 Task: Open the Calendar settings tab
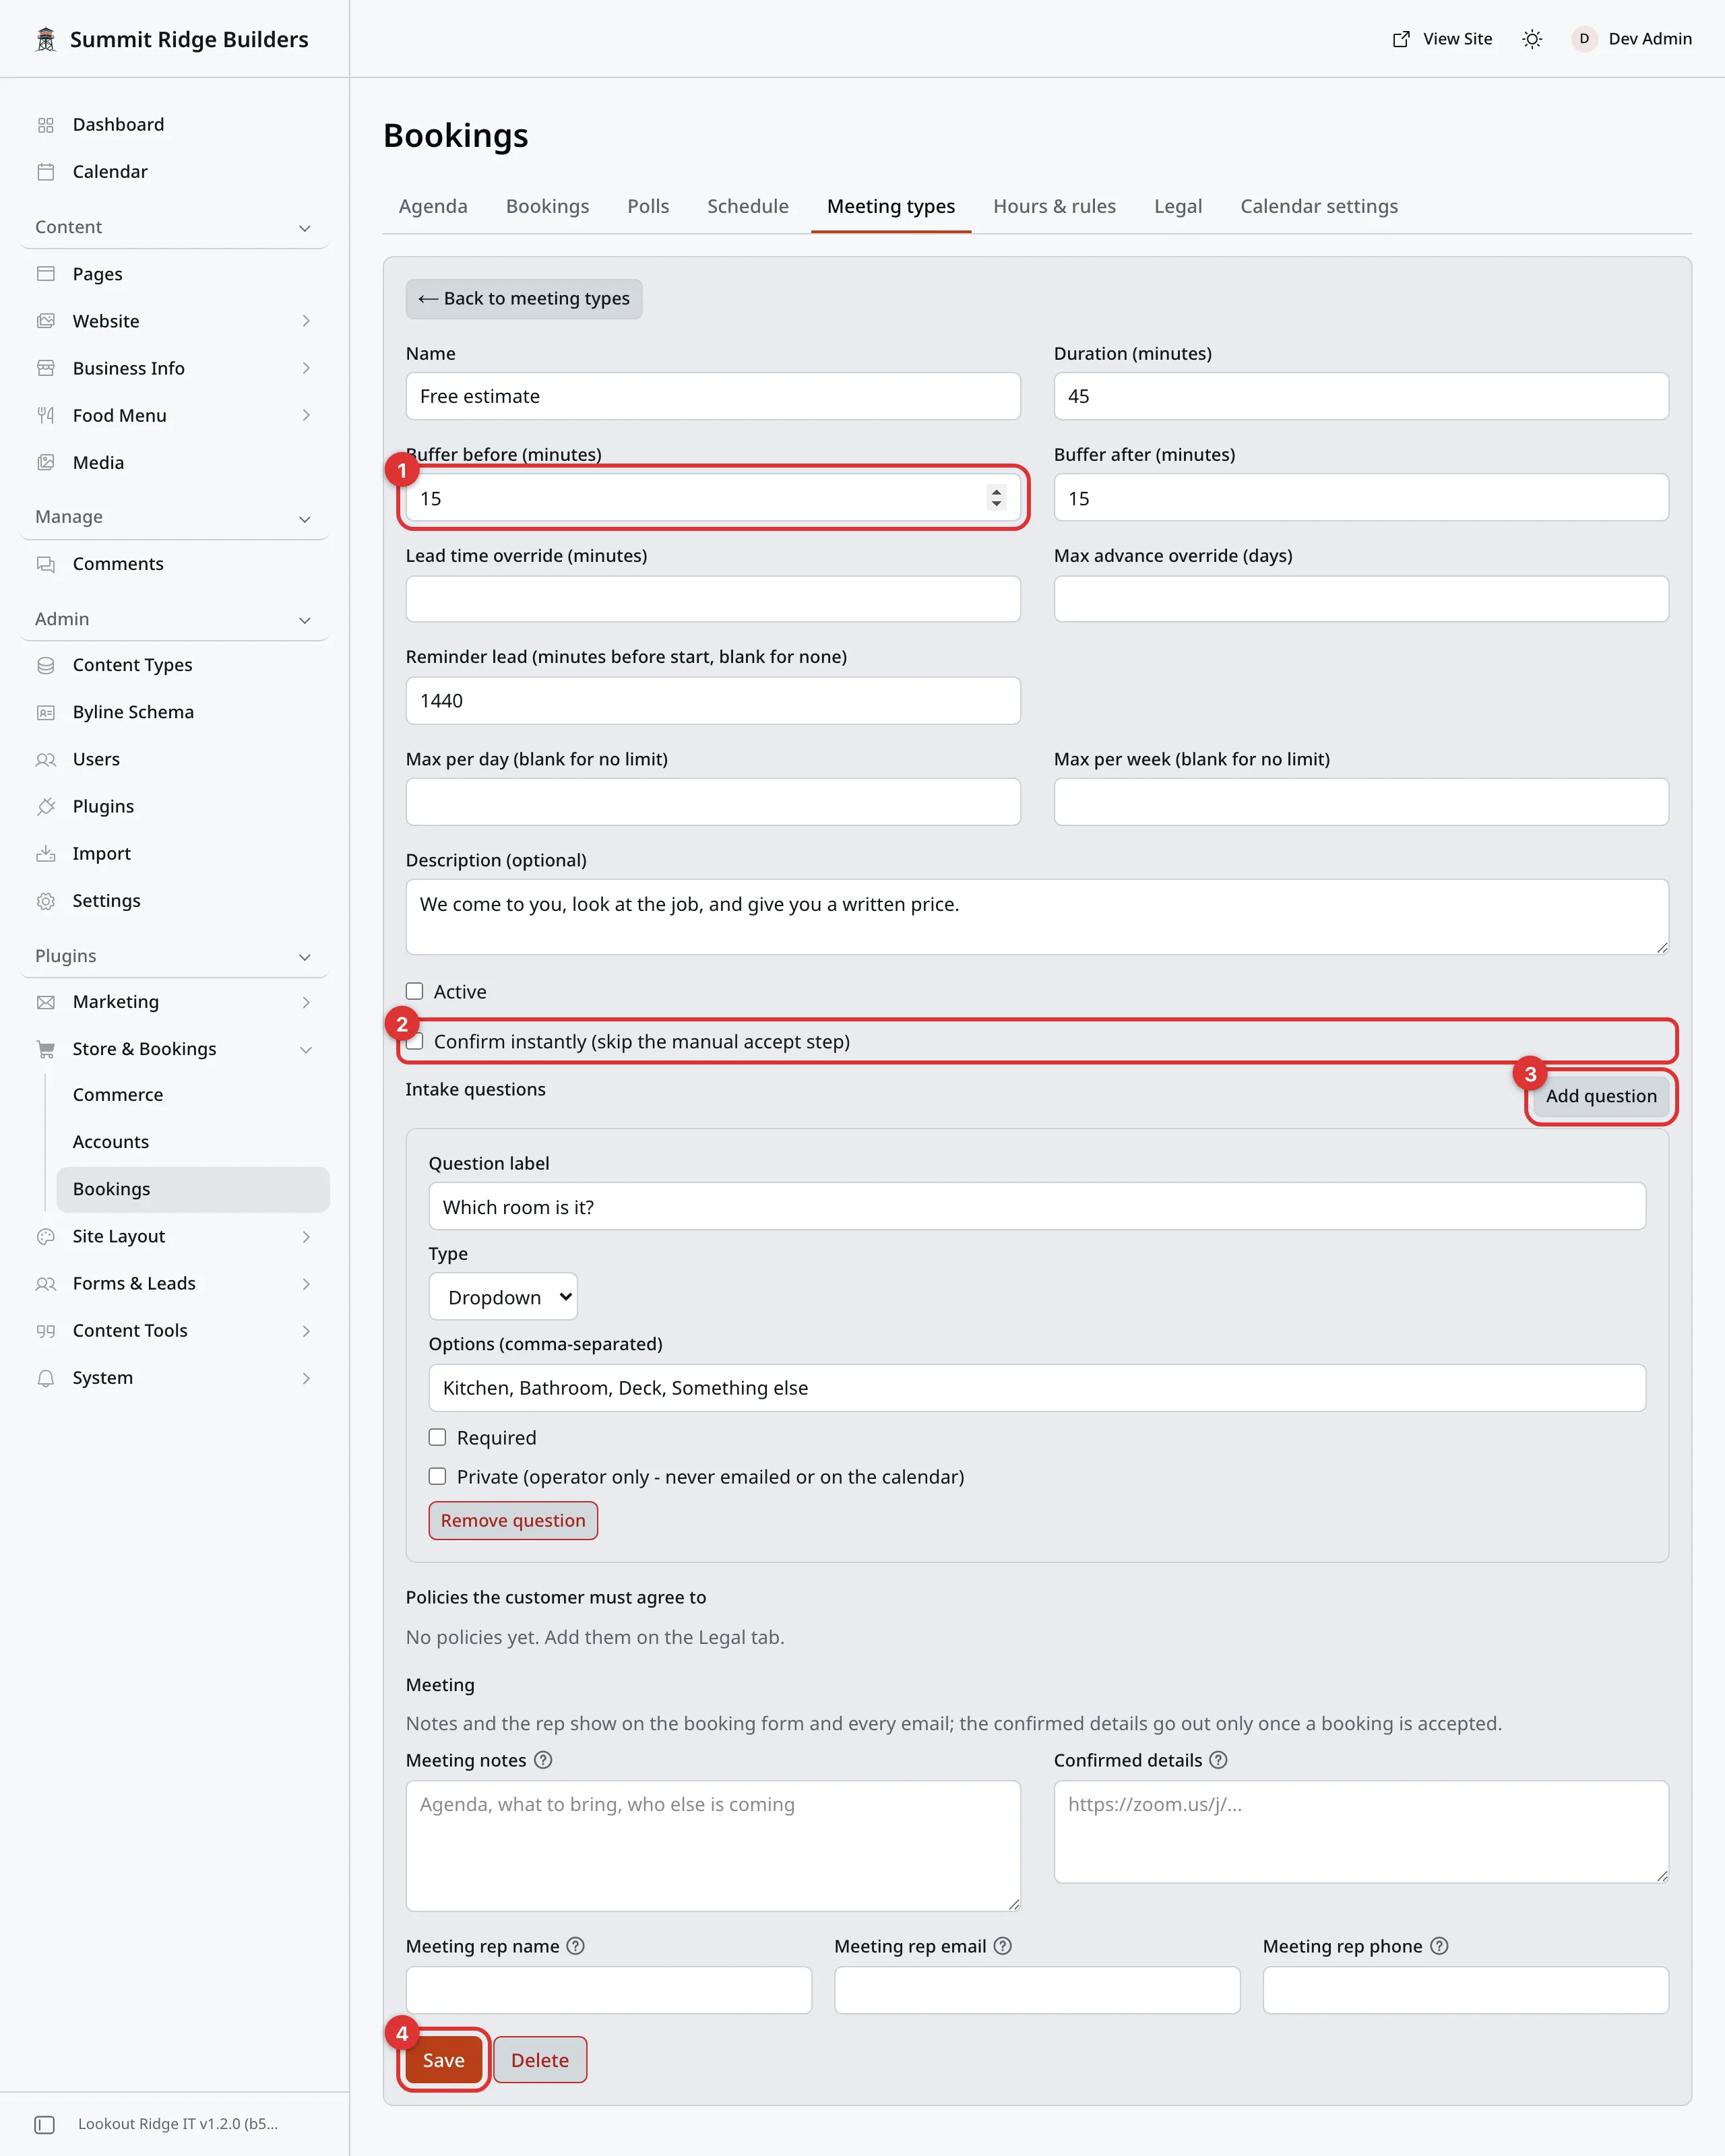coord(1319,207)
